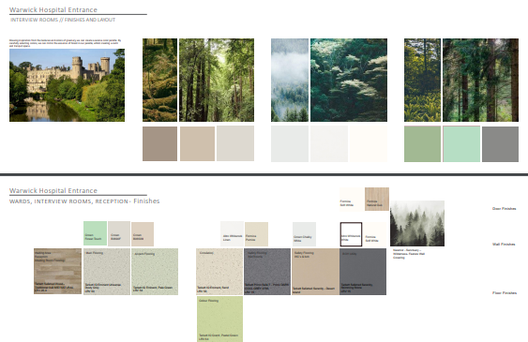Click the 'Floor Finishes' row label

coord(505,293)
